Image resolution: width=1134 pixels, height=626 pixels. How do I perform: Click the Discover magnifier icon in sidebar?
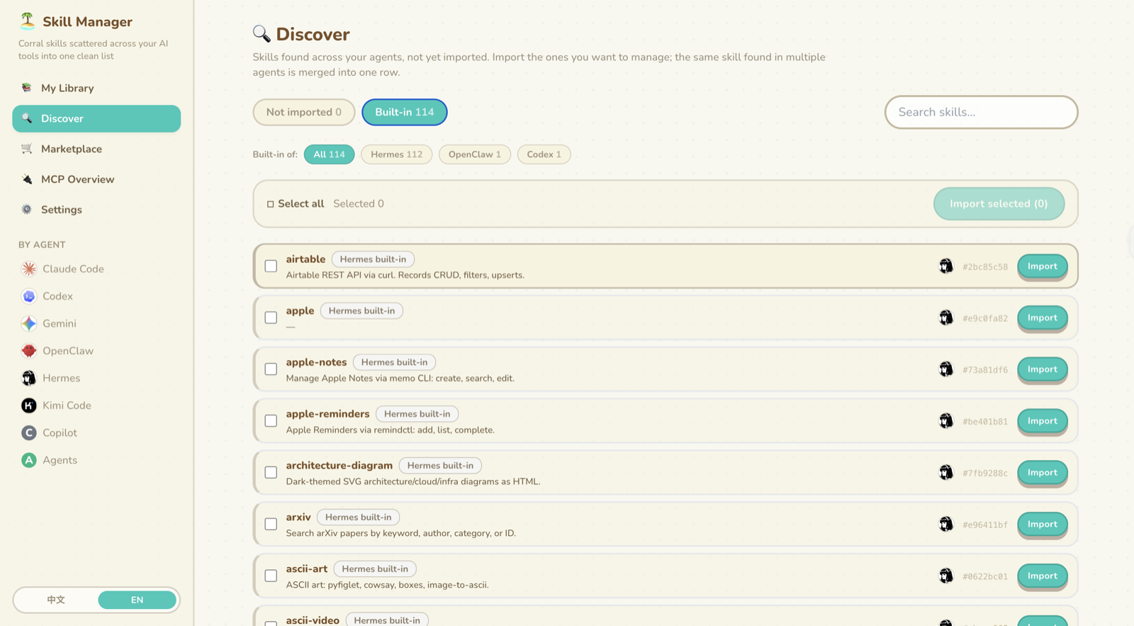26,118
